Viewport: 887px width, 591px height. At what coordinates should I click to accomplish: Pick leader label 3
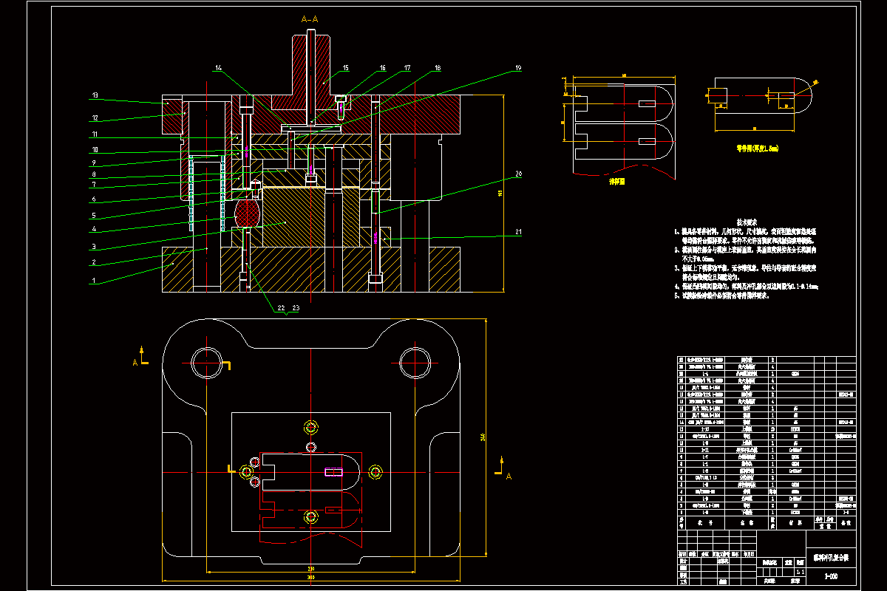coord(94,247)
